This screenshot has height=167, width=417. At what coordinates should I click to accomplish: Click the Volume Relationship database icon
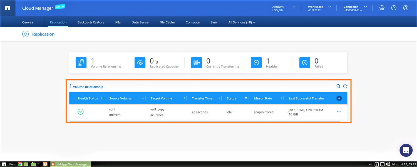pyautogui.click(x=81, y=63)
